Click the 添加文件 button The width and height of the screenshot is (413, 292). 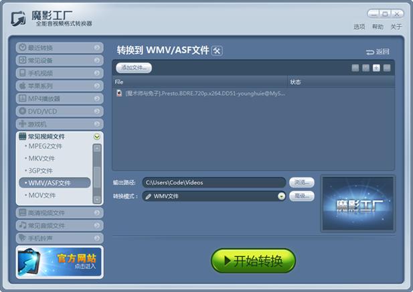134,68
